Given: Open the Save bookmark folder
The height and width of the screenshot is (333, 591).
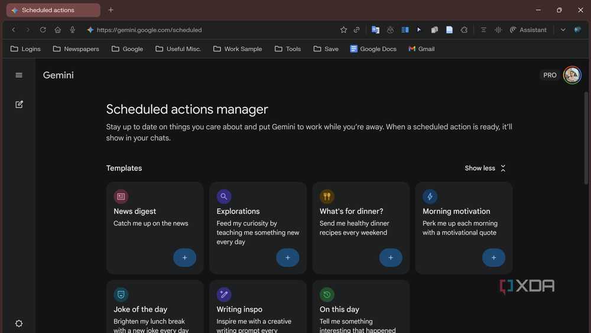Looking at the screenshot, I should tap(326, 49).
